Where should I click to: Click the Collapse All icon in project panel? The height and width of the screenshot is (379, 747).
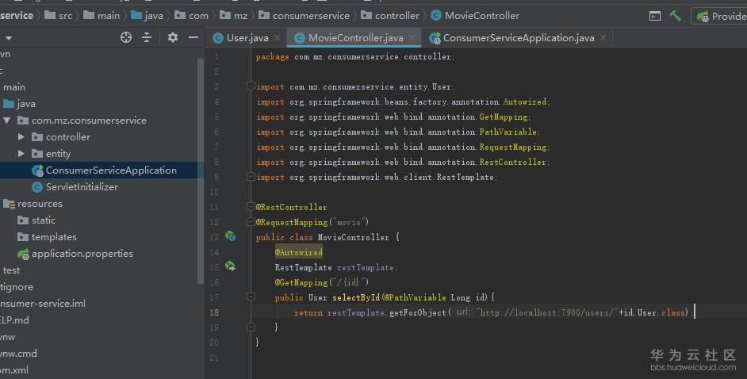tap(147, 37)
